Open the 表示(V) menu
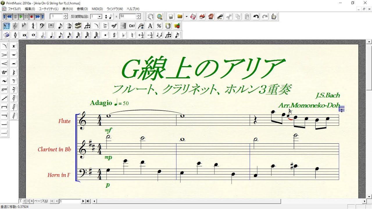 click(68, 9)
